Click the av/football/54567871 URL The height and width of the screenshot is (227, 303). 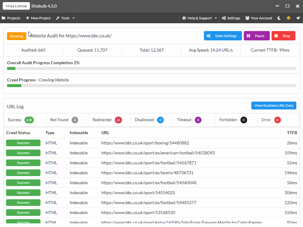pyautogui.click(x=149, y=163)
